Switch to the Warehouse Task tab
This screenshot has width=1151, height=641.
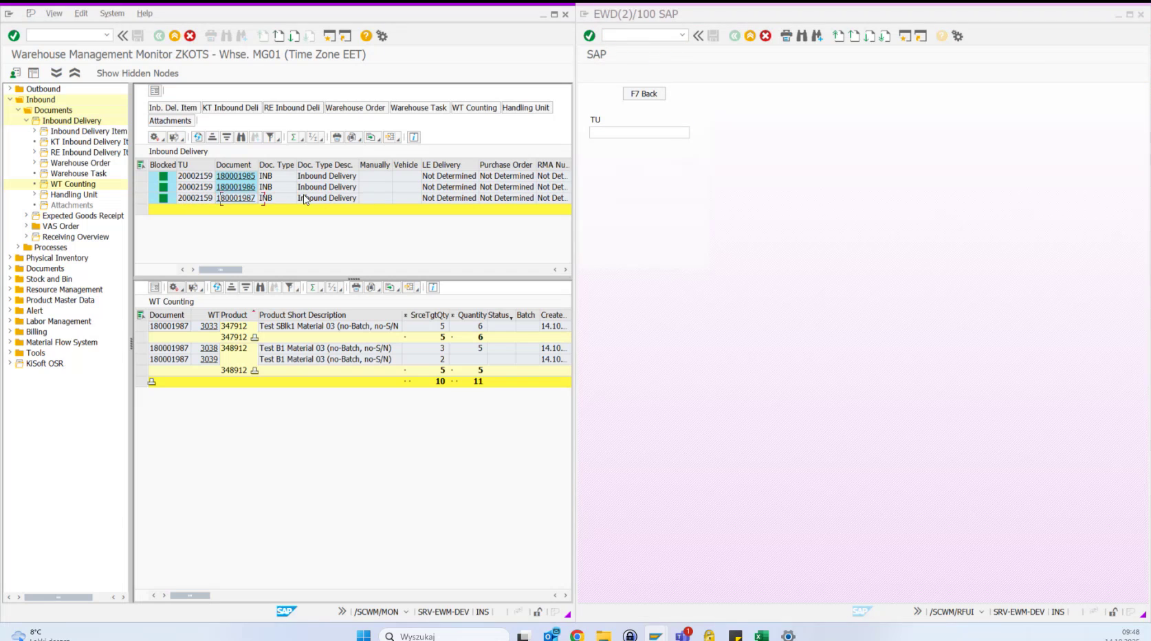tap(419, 107)
